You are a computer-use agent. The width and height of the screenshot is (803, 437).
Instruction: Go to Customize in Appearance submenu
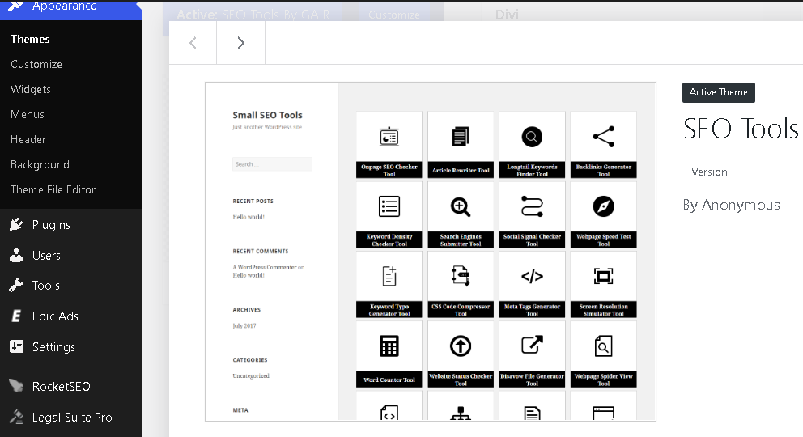point(36,64)
